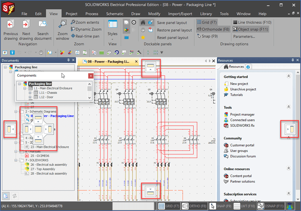Collapse the Getting started section
Image resolution: width=301 pixels, height=211 pixels.
point(289,76)
